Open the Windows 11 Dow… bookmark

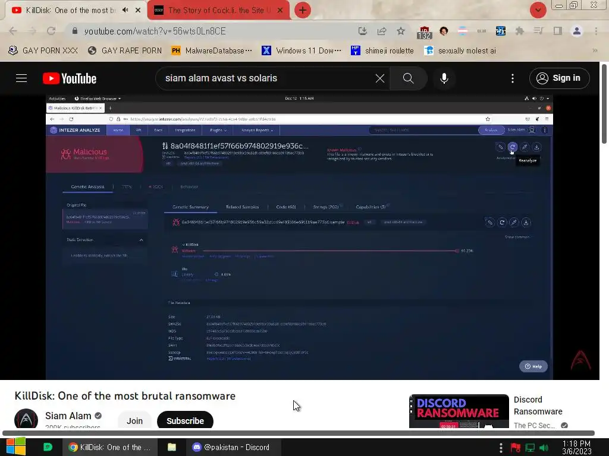click(x=302, y=50)
